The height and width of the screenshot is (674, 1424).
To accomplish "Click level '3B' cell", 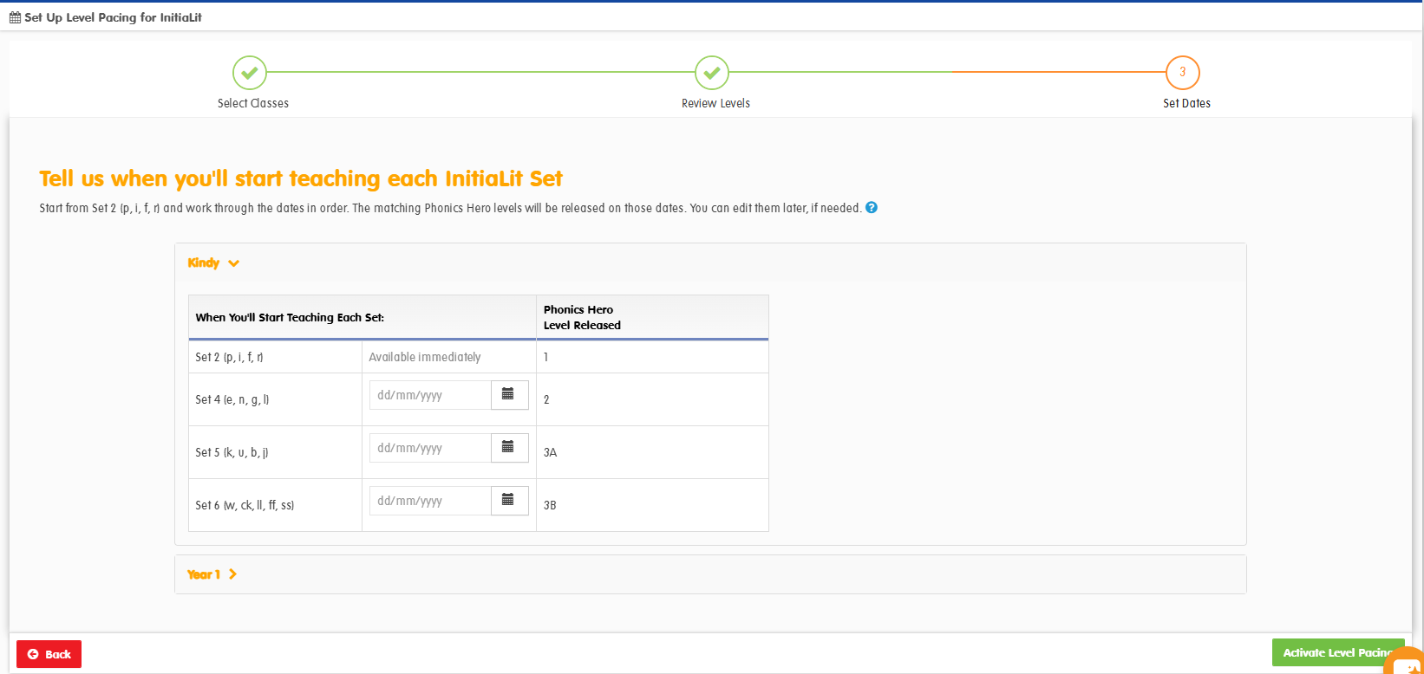I will coord(652,505).
